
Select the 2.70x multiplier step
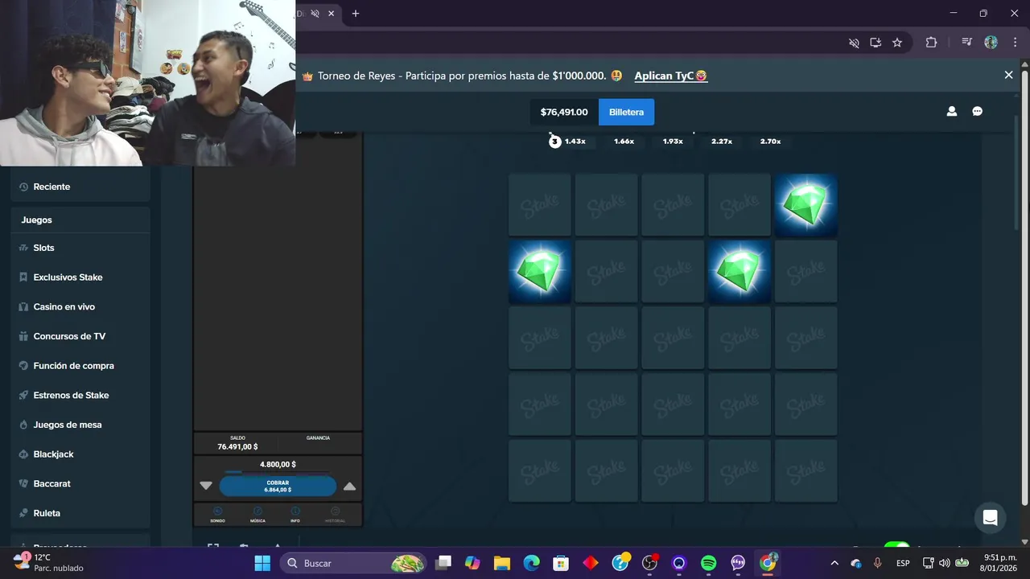pos(770,142)
